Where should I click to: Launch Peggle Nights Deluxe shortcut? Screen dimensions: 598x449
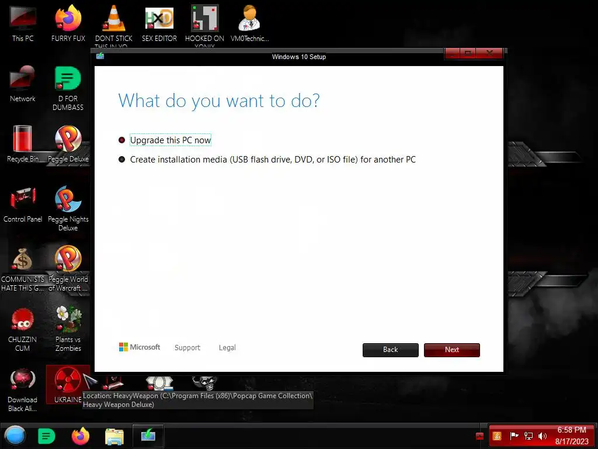pos(68,208)
